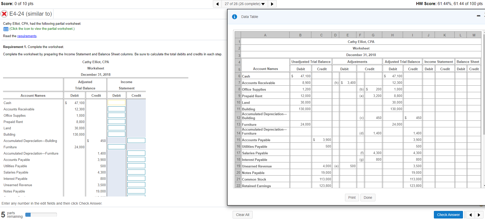
Task: Click the partial worksheet table icon
Action: [x=6, y=29]
